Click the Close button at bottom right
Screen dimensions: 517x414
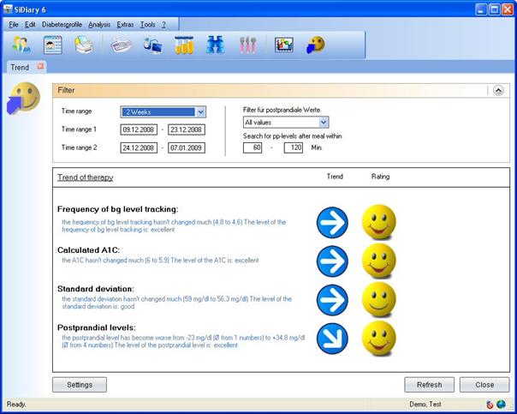484,385
